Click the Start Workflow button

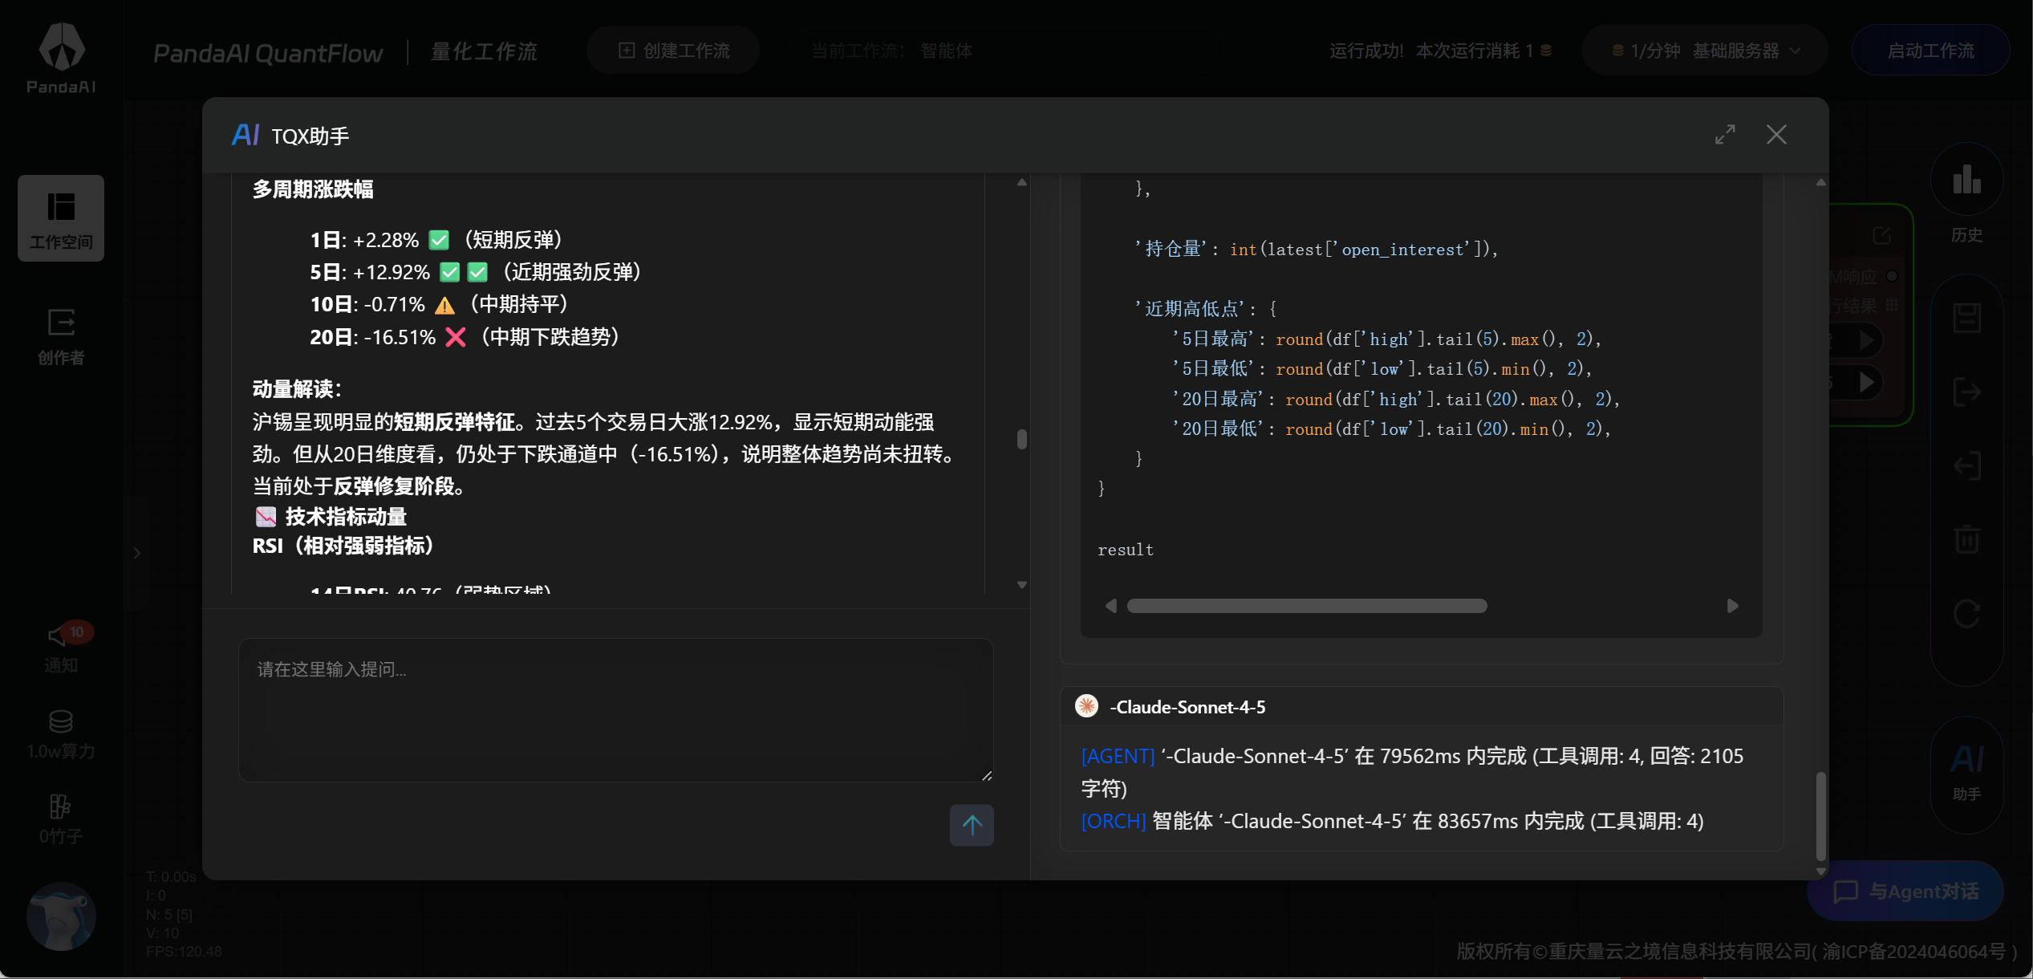(1930, 51)
